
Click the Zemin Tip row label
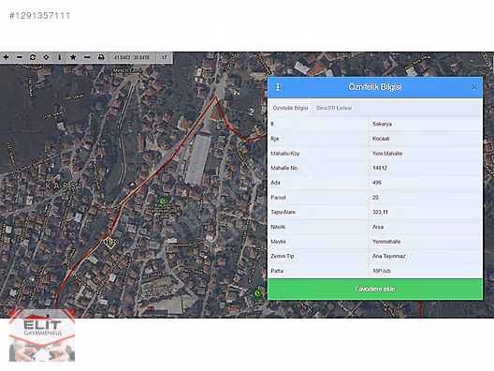click(283, 256)
